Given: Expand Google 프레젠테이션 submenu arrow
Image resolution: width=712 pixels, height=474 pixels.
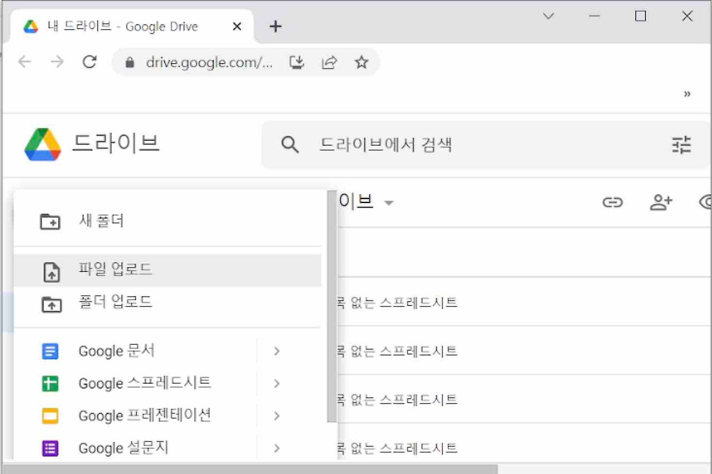Looking at the screenshot, I should coord(276,416).
